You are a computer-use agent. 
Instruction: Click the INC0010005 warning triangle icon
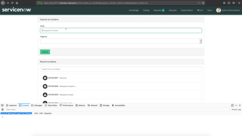[x=45, y=95]
